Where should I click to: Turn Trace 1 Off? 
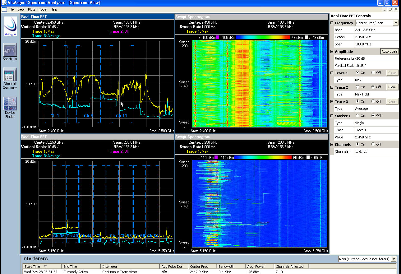[x=373, y=73]
